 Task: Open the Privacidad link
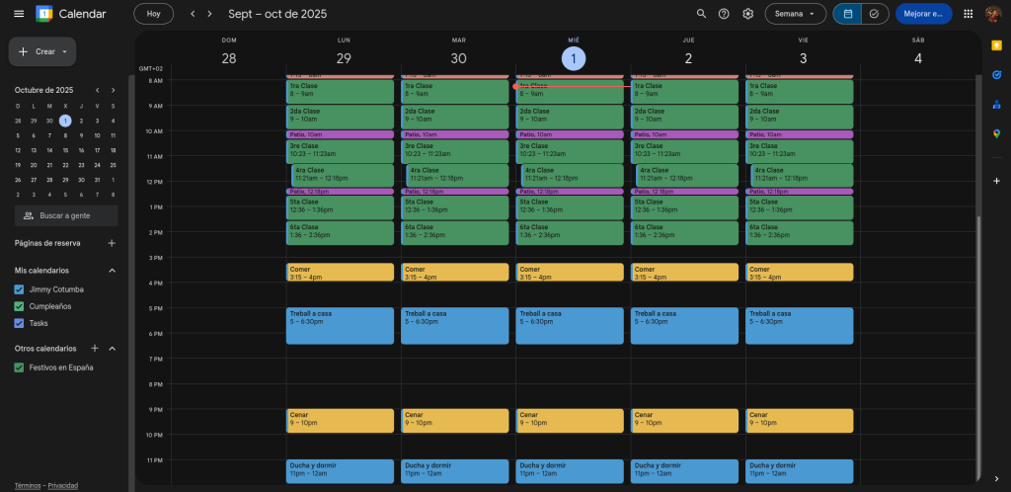pyautogui.click(x=63, y=485)
